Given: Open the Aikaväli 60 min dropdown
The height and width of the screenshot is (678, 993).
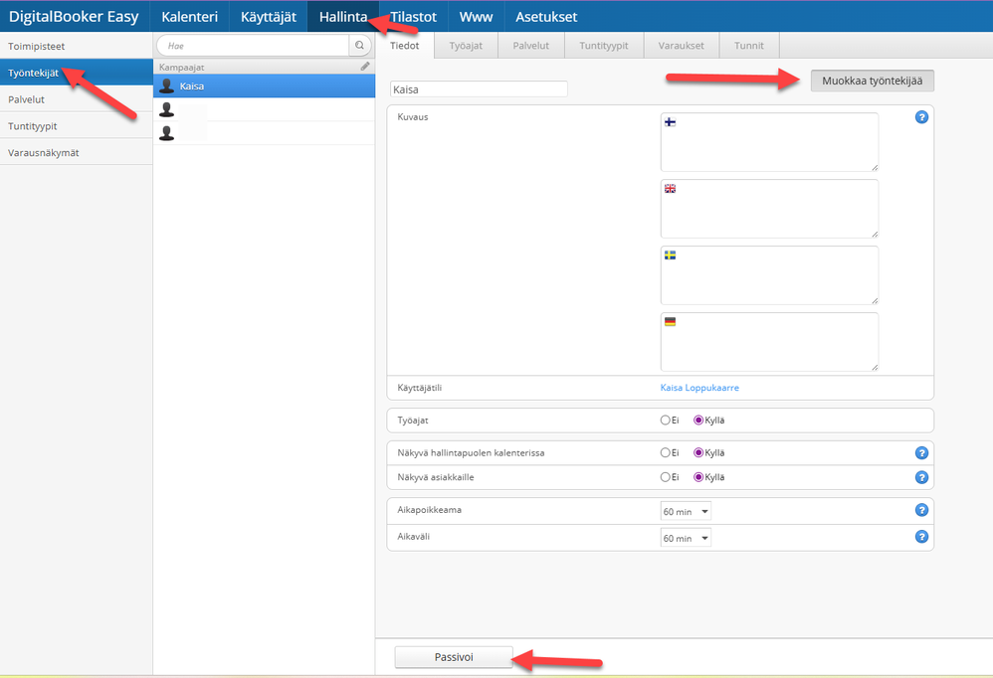Looking at the screenshot, I should click(x=686, y=538).
